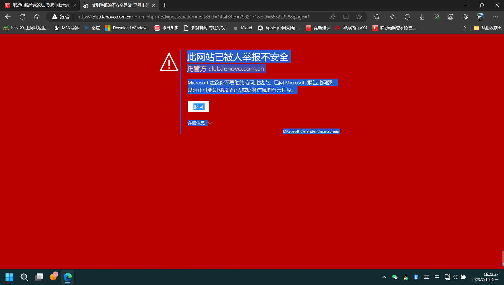Open 今日头条 bookmark

coord(166,28)
